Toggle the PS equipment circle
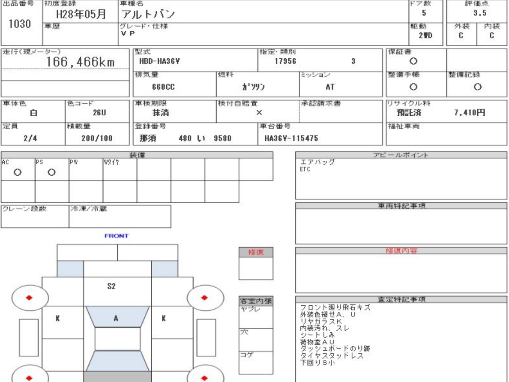The height and width of the screenshot is (382, 509). (51, 172)
